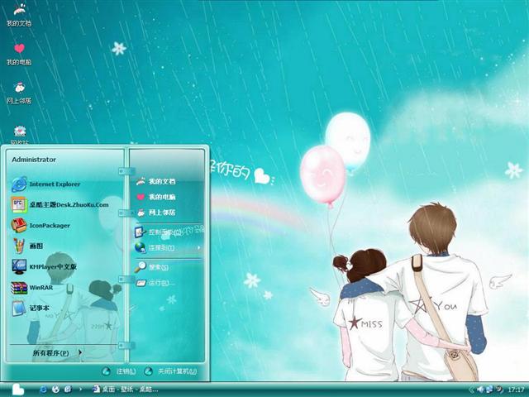Open 画图 paint program in the start menu
Screen dimensions: 529x397
point(27,246)
